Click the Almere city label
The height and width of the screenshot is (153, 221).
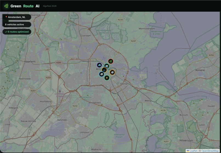(x=200, y=70)
